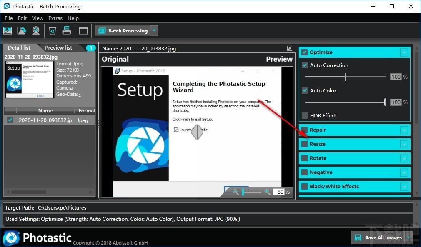421x247 pixels.
Task: Uncheck the Auto Correction option
Action: [x=305, y=65]
